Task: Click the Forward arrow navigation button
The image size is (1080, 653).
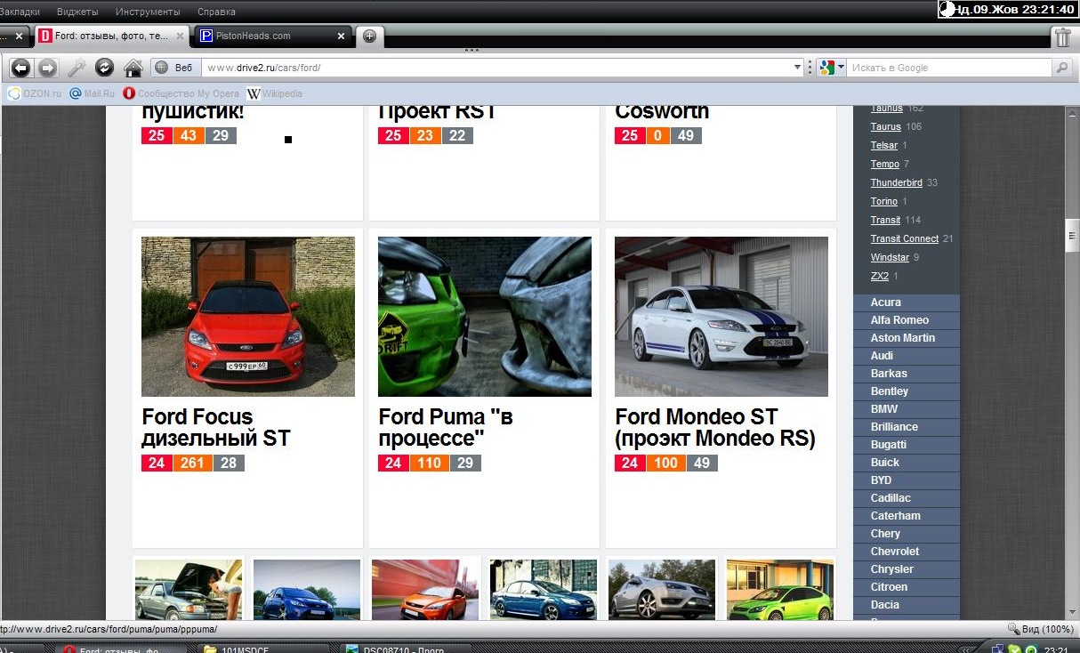Action: 47,68
